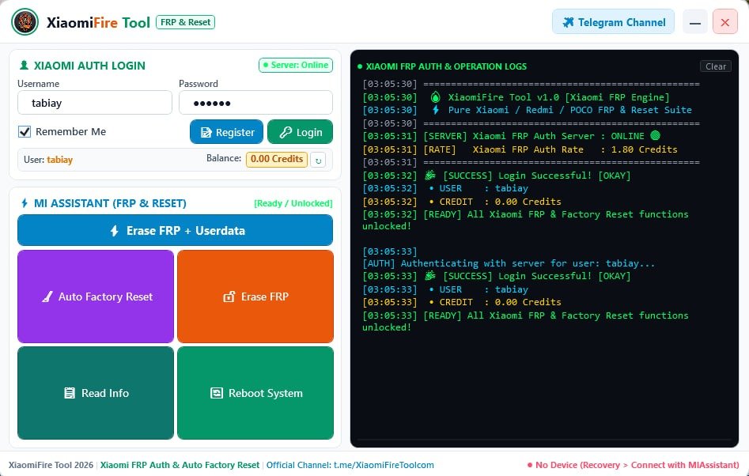Click the broom icon on Auto Factory Reset
749x476 pixels.
(x=47, y=297)
